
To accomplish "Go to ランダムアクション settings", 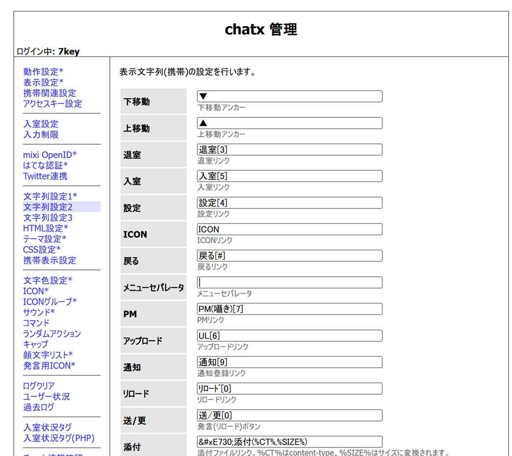I will coord(52,333).
